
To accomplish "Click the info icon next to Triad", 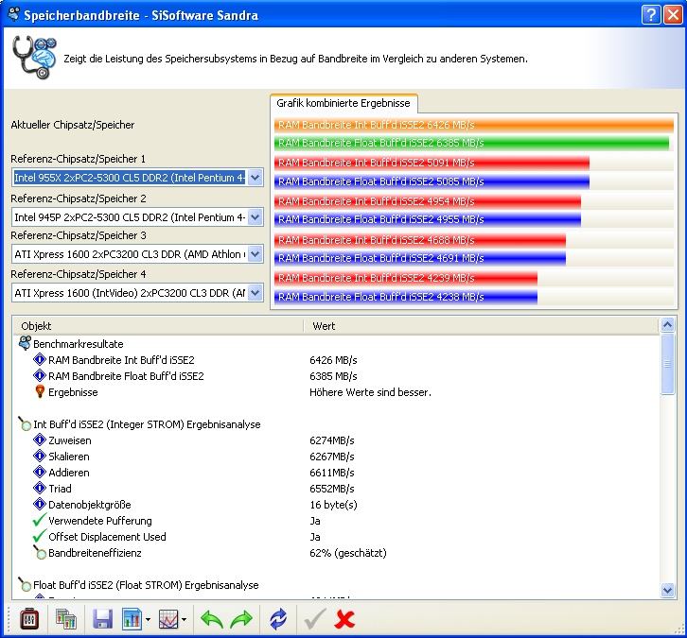I will click(40, 488).
